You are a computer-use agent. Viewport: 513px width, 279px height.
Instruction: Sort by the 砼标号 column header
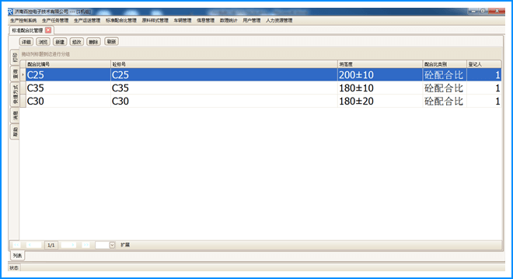coord(224,64)
